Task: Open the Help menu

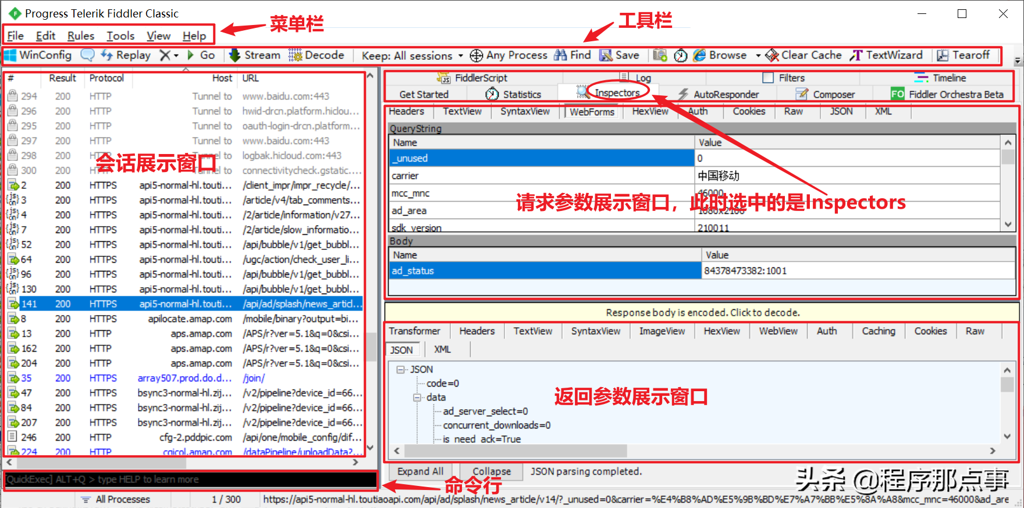Action: (x=194, y=36)
